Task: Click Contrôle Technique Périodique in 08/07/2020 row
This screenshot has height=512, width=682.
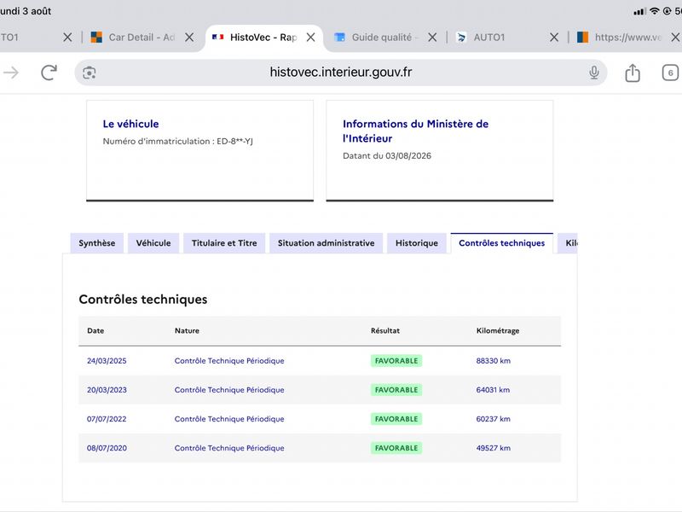Action: 229,448
